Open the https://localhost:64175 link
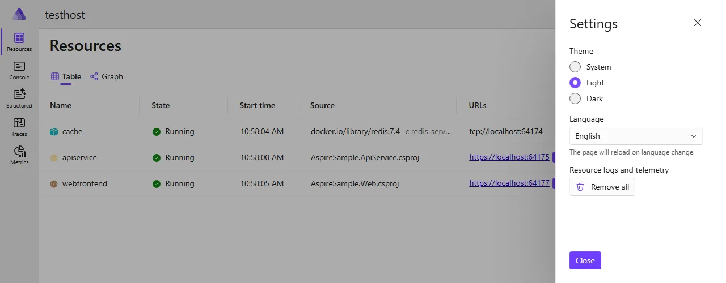The width and height of the screenshot is (726, 283). pyautogui.click(x=509, y=157)
